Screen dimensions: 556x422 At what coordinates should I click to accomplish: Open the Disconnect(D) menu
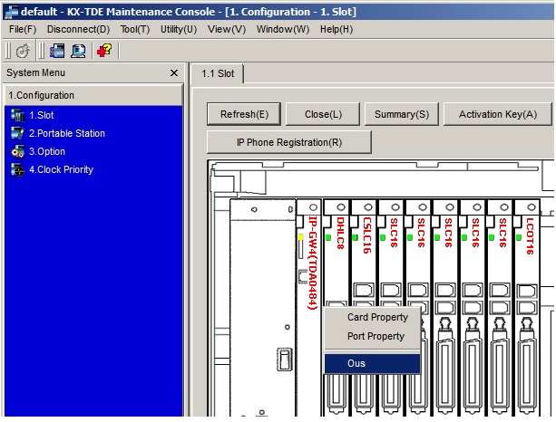78,29
